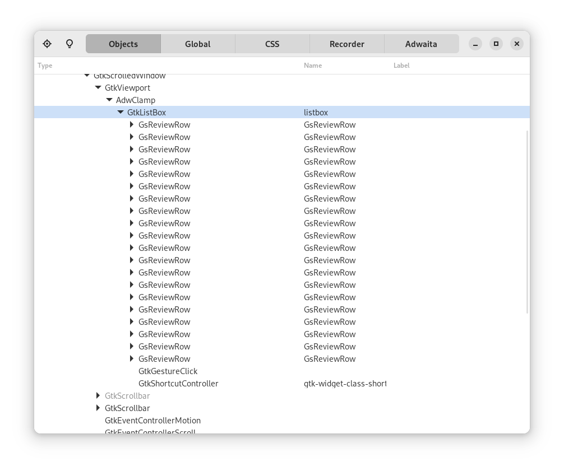Toggle dark mode with the lightbulb icon
The height and width of the screenshot is (471, 564).
[x=69, y=44]
